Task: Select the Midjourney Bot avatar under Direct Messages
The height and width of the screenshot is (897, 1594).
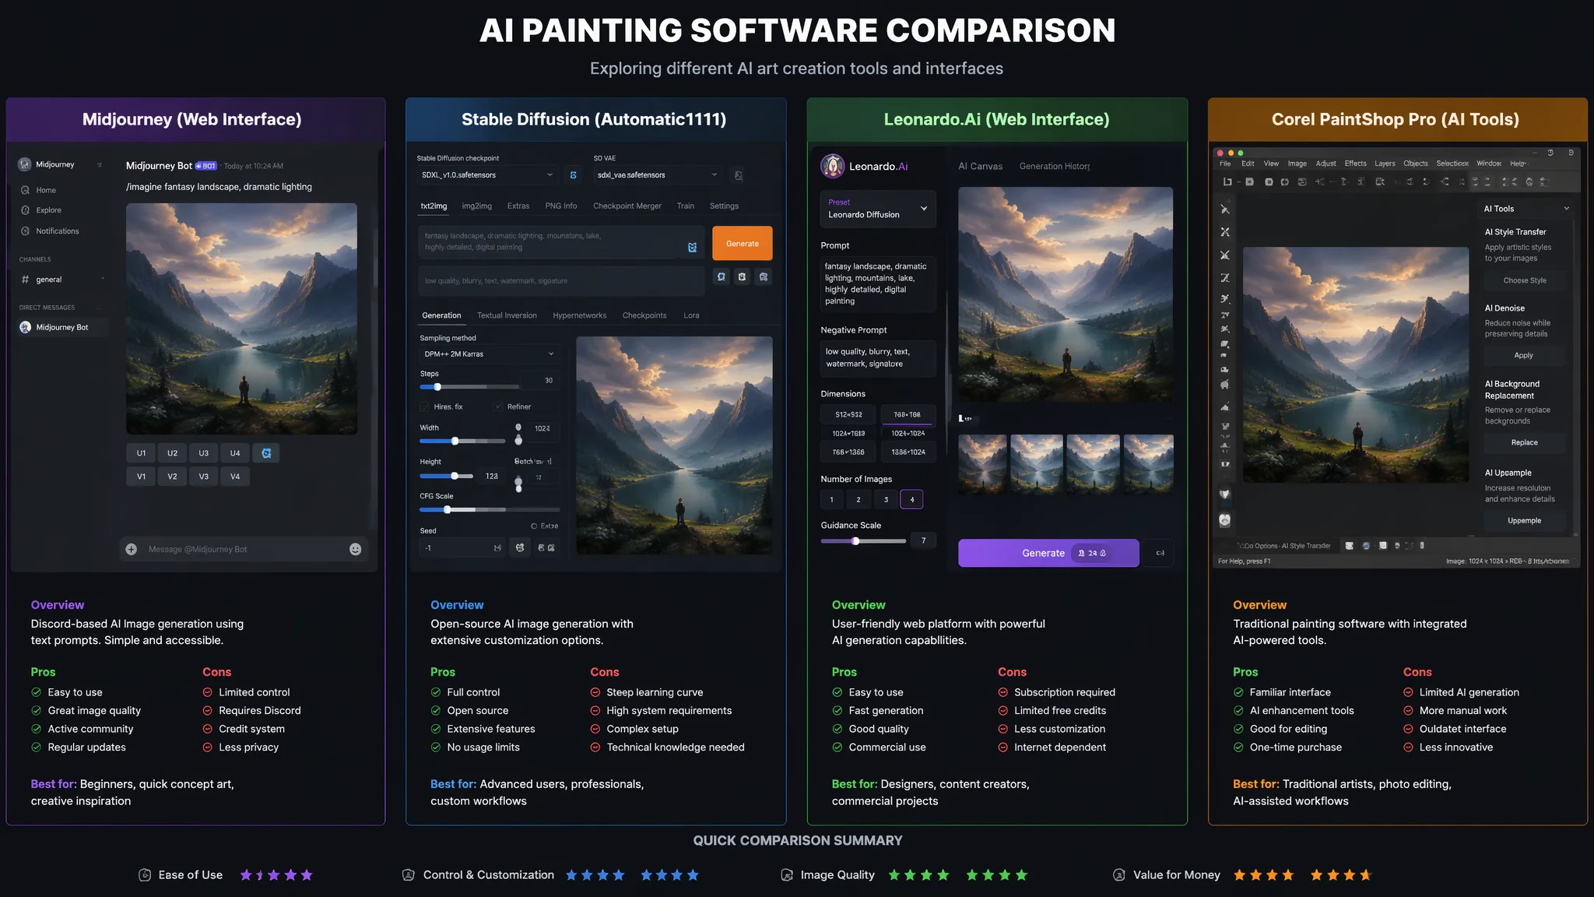Action: pyautogui.click(x=26, y=327)
